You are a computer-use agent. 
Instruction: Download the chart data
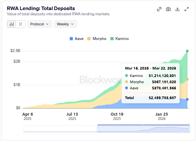(177, 9)
